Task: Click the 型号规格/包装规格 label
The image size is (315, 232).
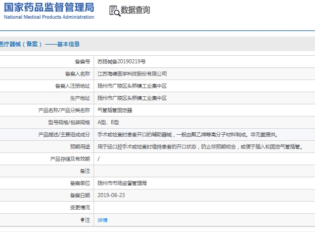Action: [69, 123]
